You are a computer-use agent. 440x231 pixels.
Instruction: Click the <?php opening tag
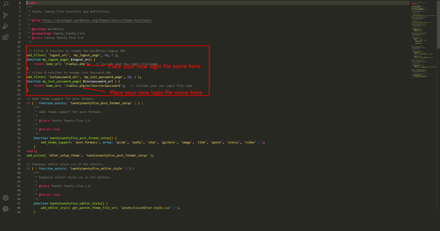(x=31, y=3)
